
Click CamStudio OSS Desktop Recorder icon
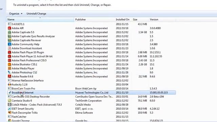(x=9, y=97)
